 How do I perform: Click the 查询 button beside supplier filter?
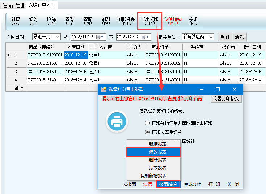click(224, 37)
